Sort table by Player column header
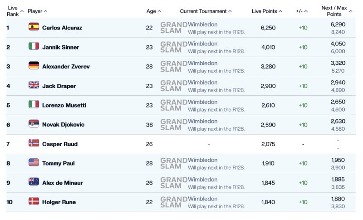The height and width of the screenshot is (220, 363). click(37, 11)
